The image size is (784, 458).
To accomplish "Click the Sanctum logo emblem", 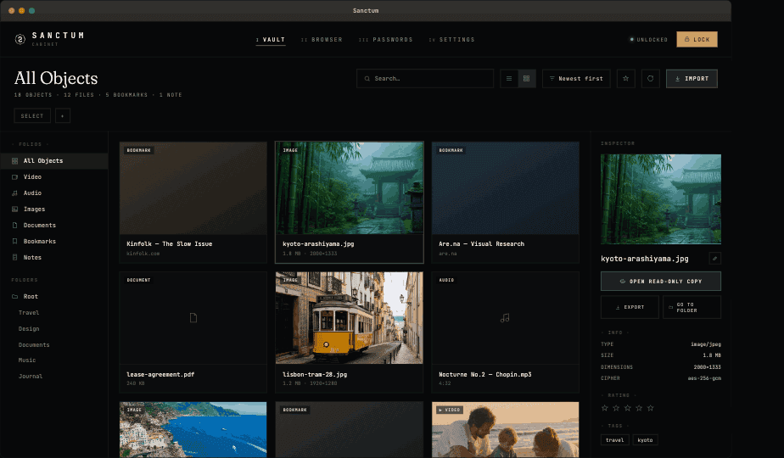I will (20, 39).
